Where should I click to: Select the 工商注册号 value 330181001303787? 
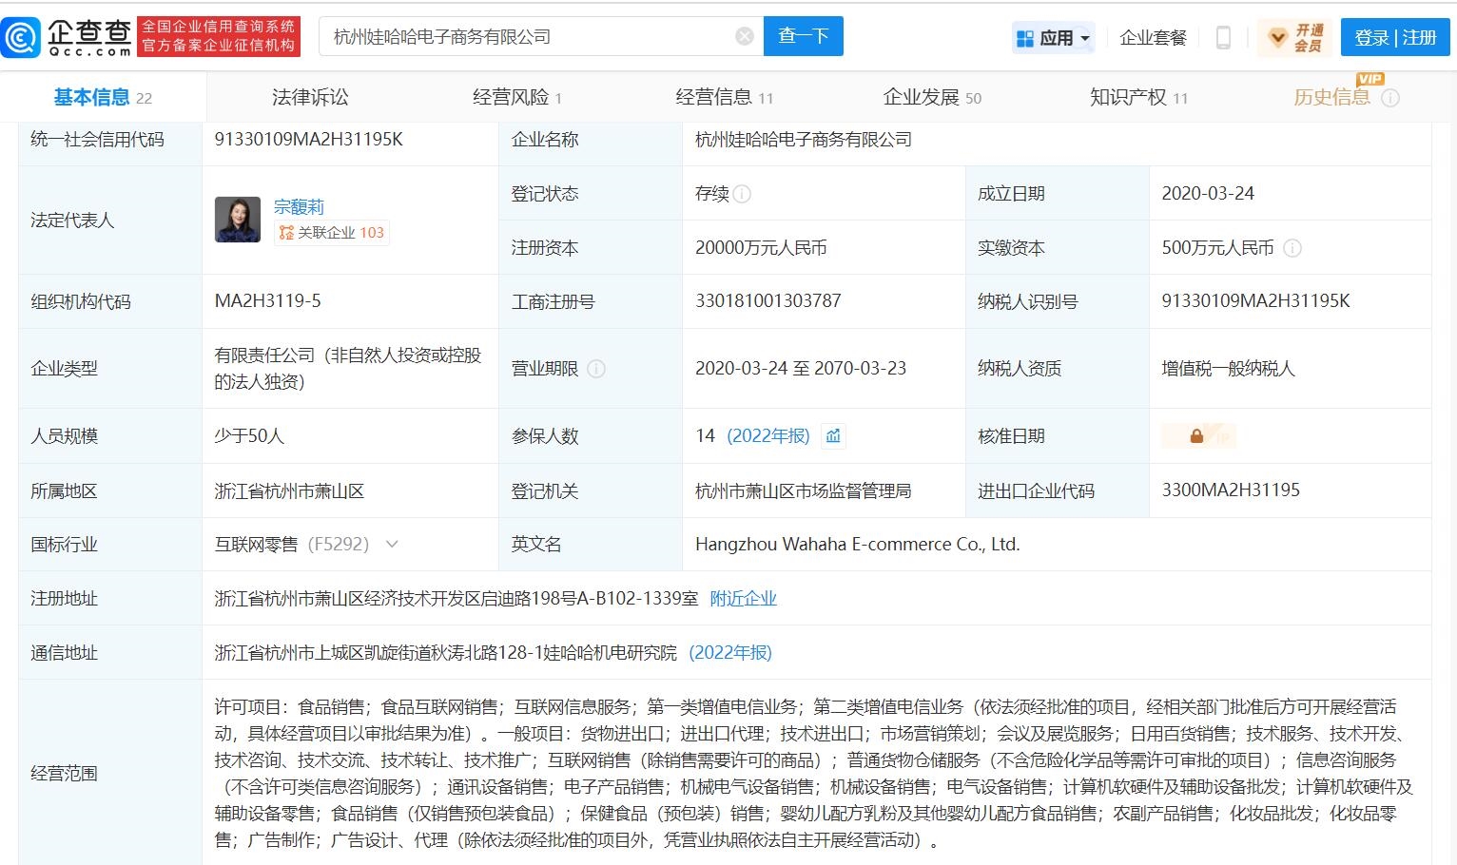click(x=768, y=301)
